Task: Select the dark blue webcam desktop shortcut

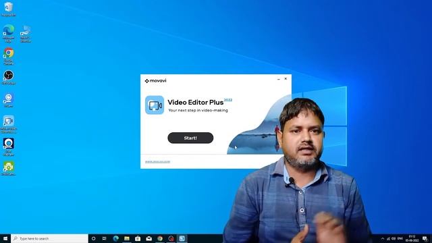Action: 9,147
